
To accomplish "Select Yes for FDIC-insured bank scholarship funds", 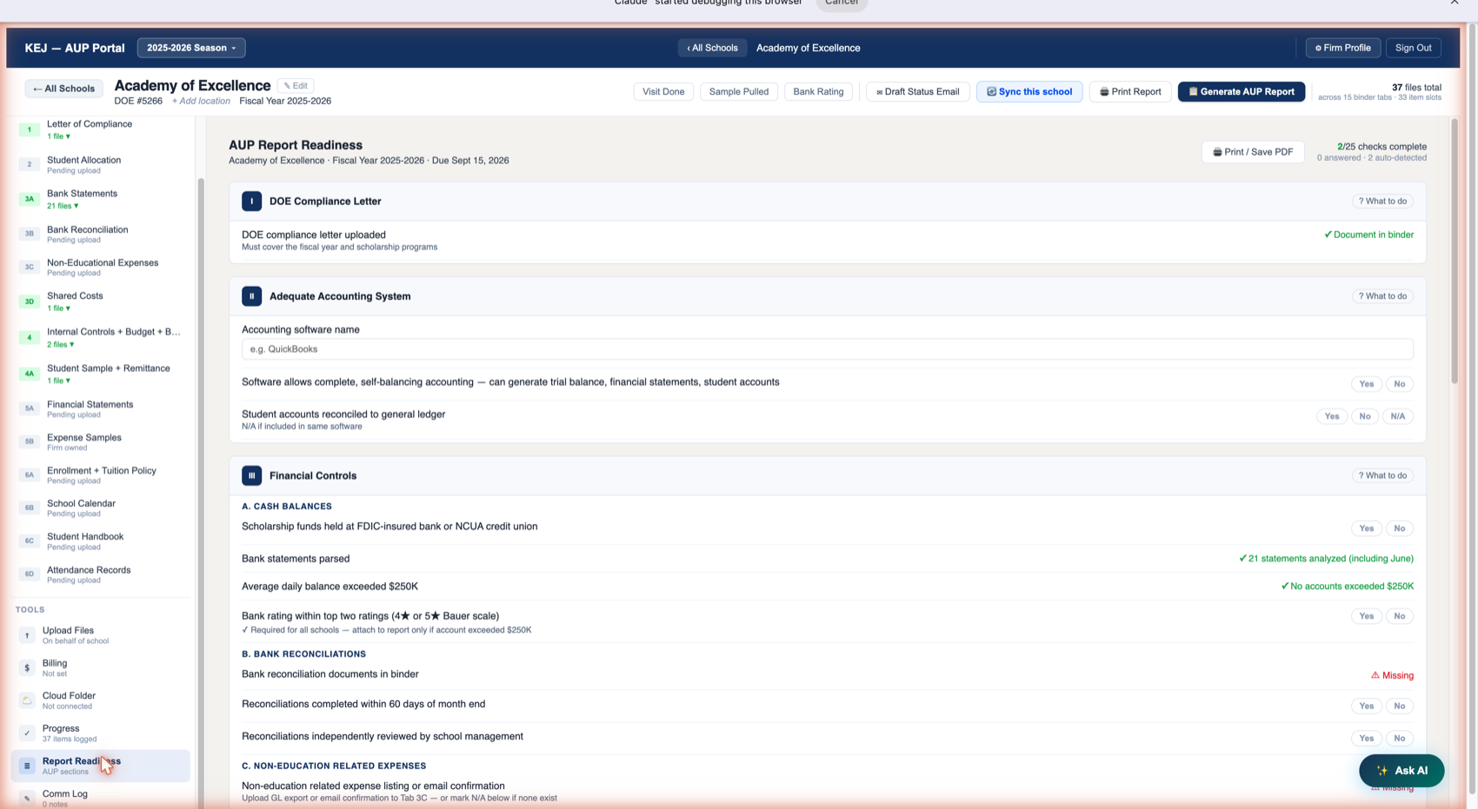I will (x=1366, y=528).
